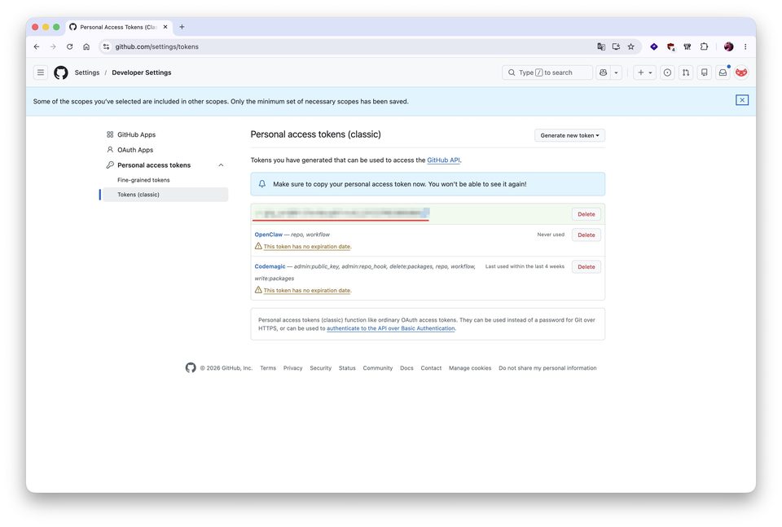Open the Codemagic token details

click(270, 266)
